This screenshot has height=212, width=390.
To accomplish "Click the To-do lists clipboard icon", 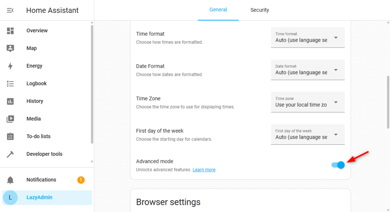I will tap(10, 136).
